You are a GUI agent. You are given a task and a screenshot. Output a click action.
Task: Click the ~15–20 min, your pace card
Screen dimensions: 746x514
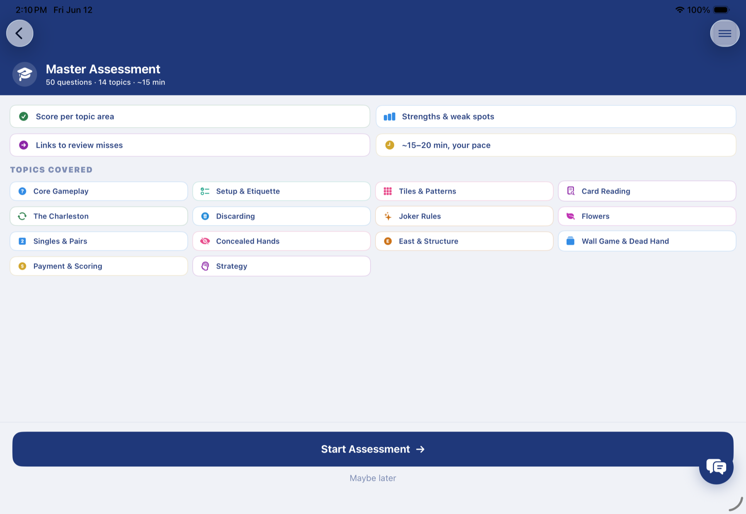(556, 145)
